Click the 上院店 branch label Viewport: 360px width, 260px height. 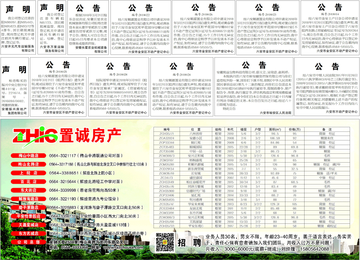pos(28,173)
